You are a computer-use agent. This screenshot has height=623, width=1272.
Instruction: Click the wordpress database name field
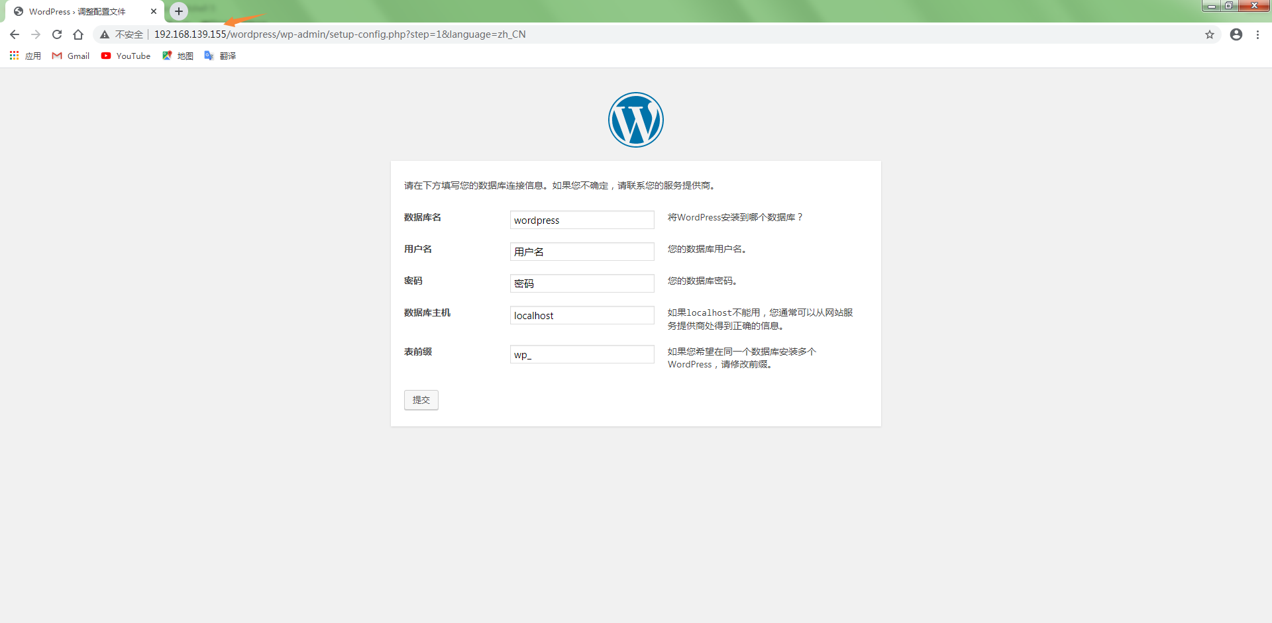click(x=582, y=219)
